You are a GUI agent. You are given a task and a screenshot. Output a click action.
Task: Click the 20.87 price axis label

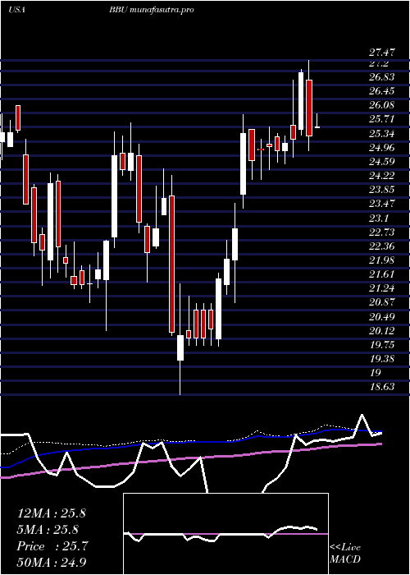382,302
